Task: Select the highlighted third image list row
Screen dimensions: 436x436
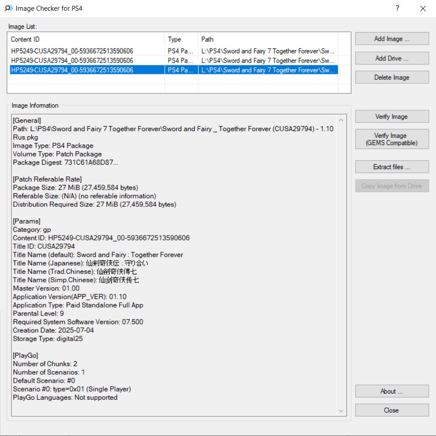Action: click(x=174, y=70)
